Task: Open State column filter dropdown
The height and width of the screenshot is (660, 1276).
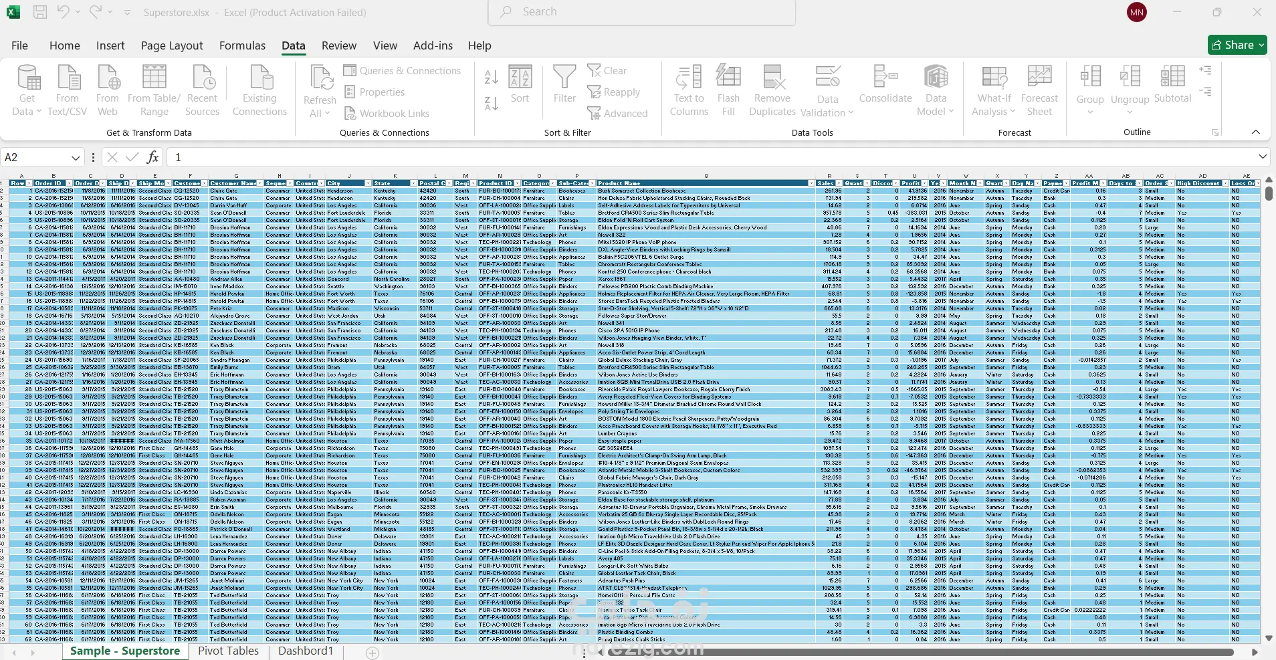Action: point(413,183)
